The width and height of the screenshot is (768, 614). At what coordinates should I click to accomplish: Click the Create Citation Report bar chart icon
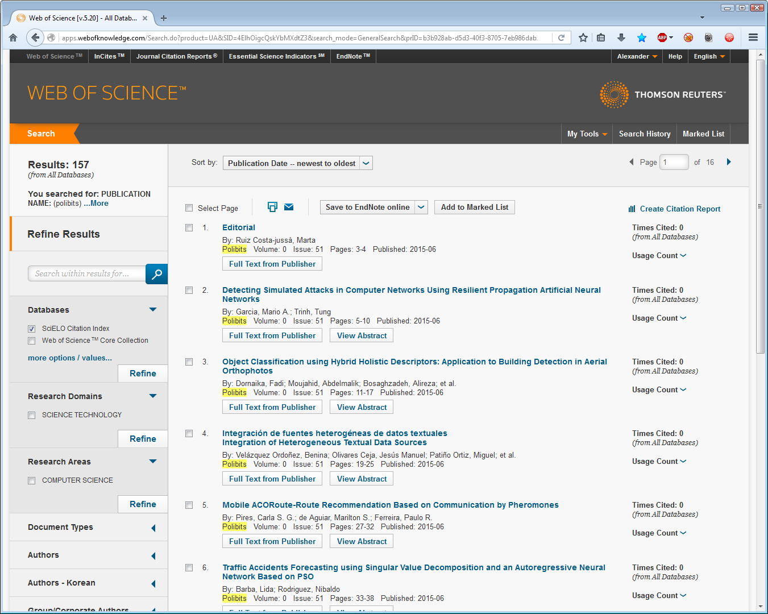coord(632,209)
